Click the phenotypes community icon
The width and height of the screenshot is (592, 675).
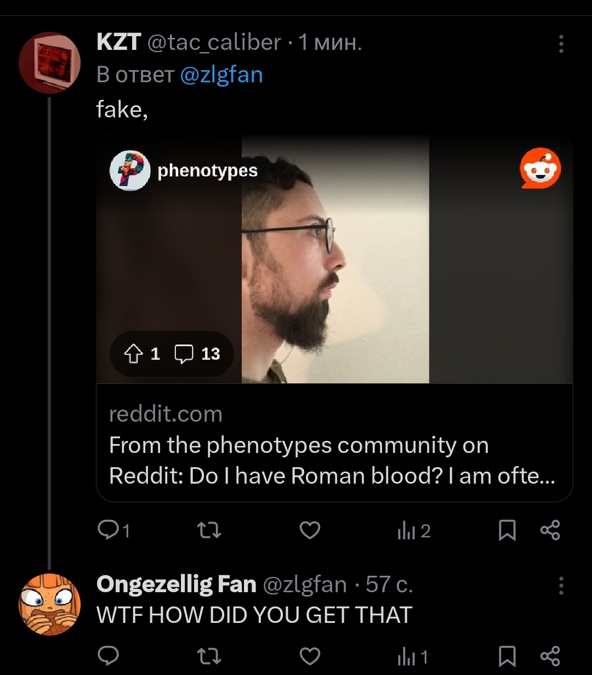pos(130,171)
